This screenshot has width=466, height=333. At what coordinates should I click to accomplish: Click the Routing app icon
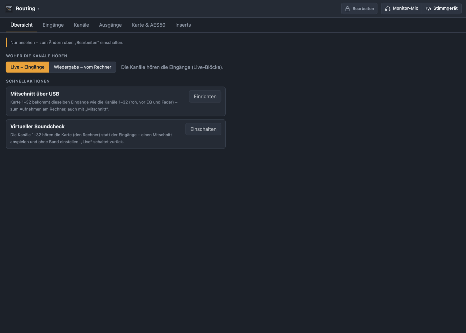(9, 9)
